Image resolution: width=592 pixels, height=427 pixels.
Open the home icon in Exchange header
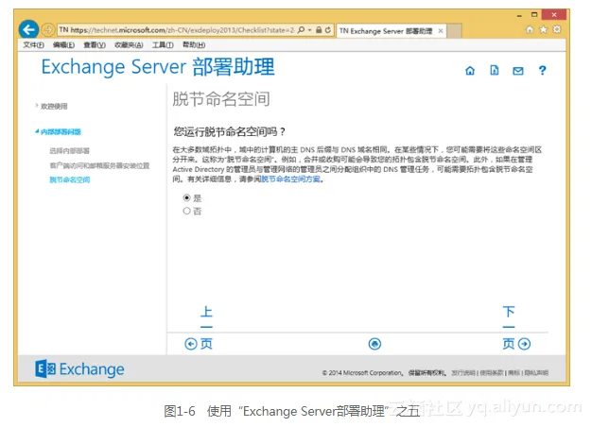tap(470, 71)
